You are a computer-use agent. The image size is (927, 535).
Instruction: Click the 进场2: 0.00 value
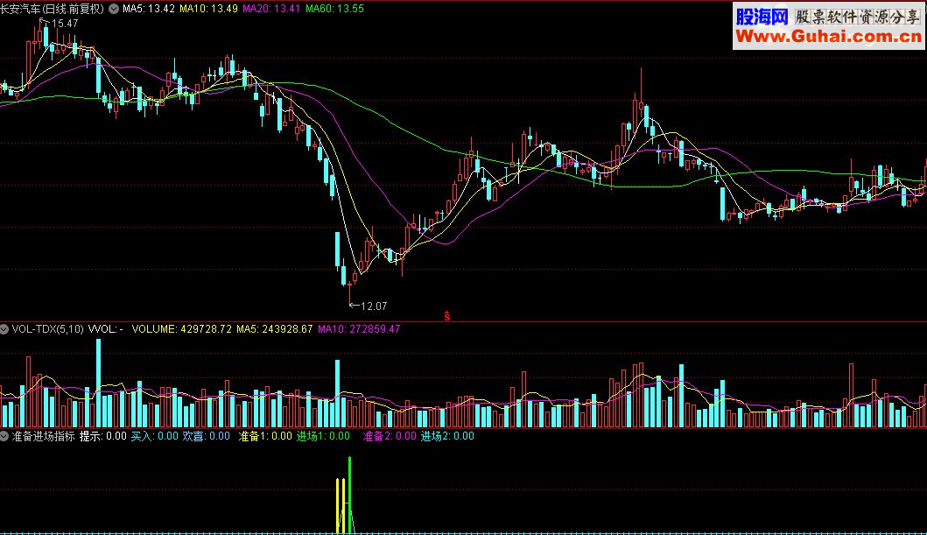(447, 436)
